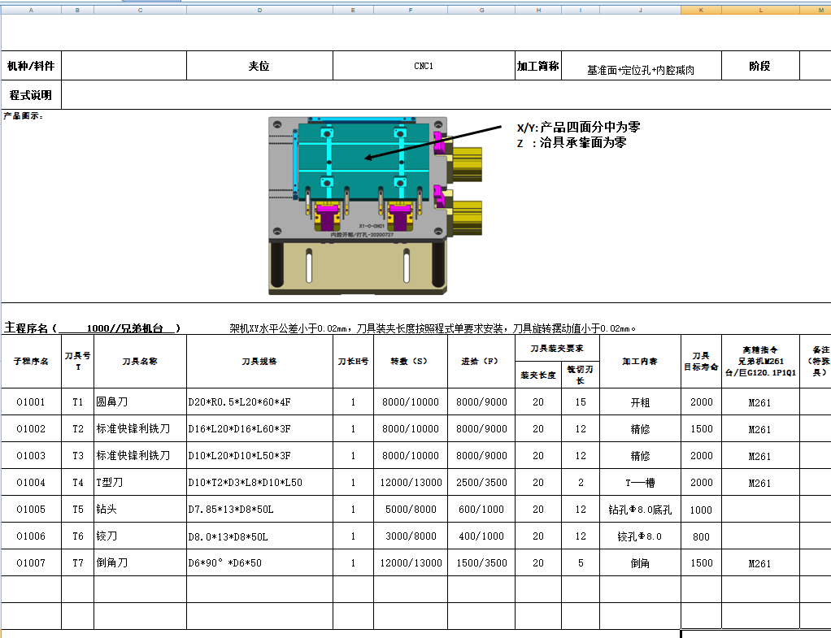831x638 pixels.
Task: Select subprogram cell O1001
Action: click(31, 401)
